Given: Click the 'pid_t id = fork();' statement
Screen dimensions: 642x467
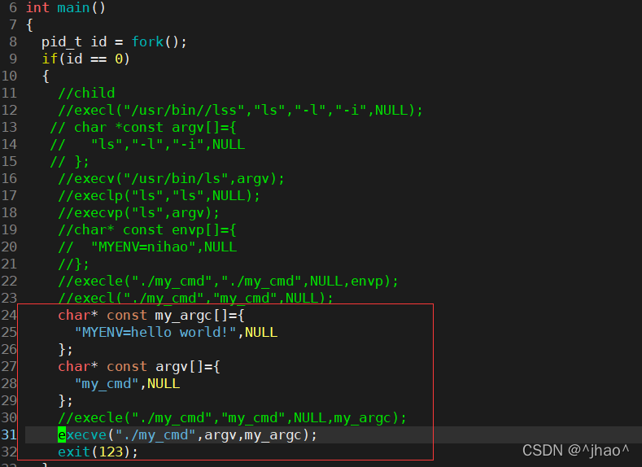Looking at the screenshot, I should (114, 41).
